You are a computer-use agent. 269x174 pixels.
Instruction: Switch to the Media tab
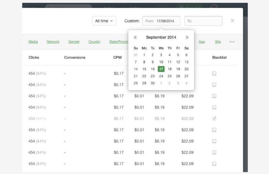coord(33,42)
